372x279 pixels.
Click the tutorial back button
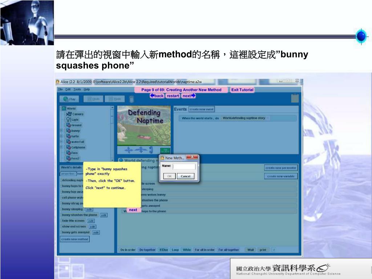[x=157, y=96]
